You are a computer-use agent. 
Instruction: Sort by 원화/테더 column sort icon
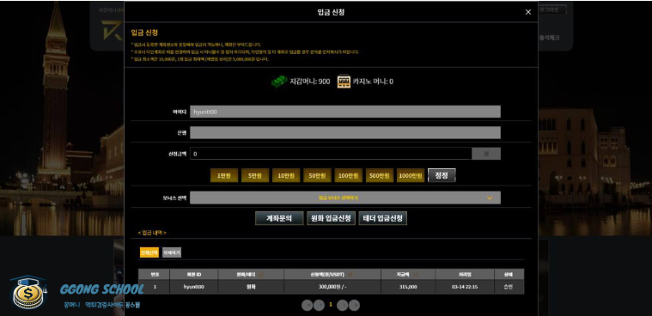261,275
